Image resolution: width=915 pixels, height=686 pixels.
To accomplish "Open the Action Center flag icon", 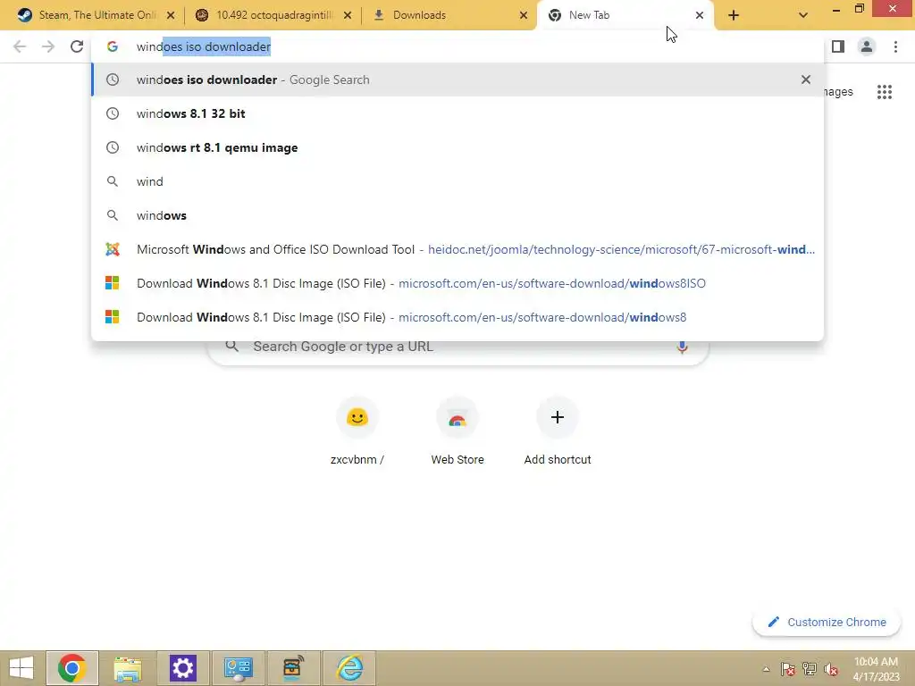I will click(x=787, y=669).
